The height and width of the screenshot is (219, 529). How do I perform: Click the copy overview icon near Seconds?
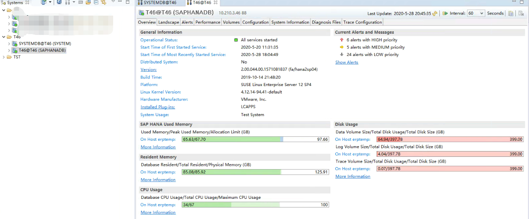(x=511, y=13)
